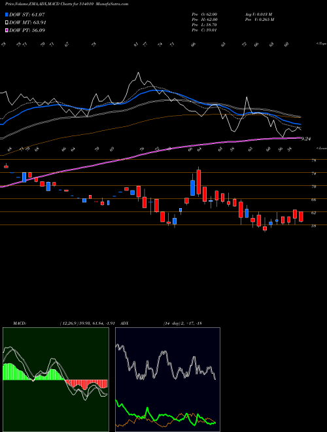Click the 70 price axis label
The image size is (327, 432).
click(313, 187)
